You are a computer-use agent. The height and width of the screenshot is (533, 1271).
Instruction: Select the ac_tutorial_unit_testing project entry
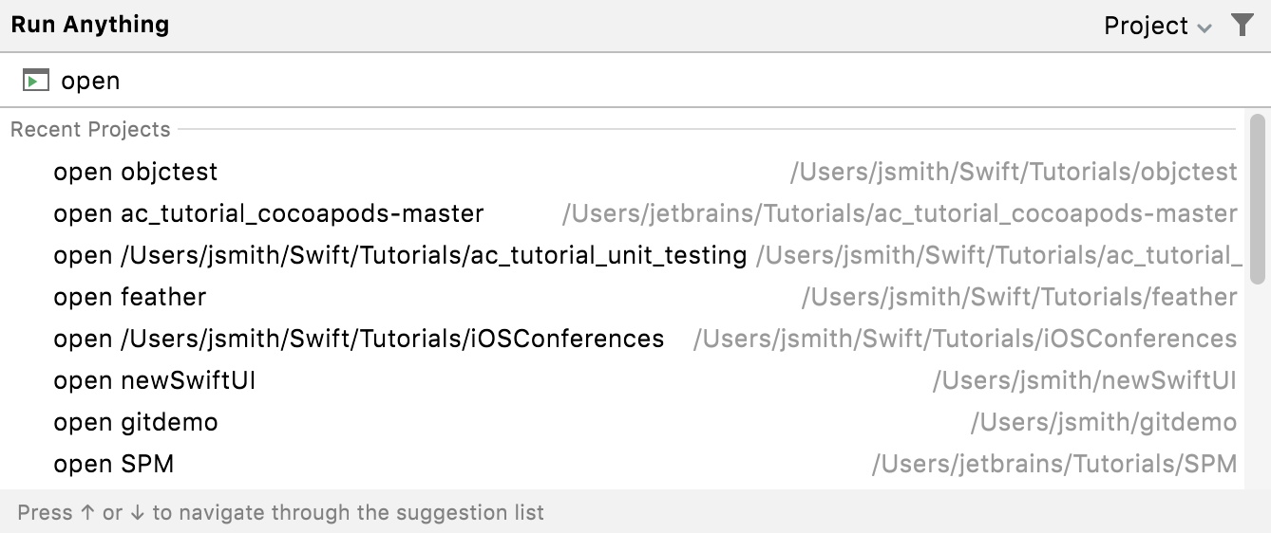pos(400,255)
